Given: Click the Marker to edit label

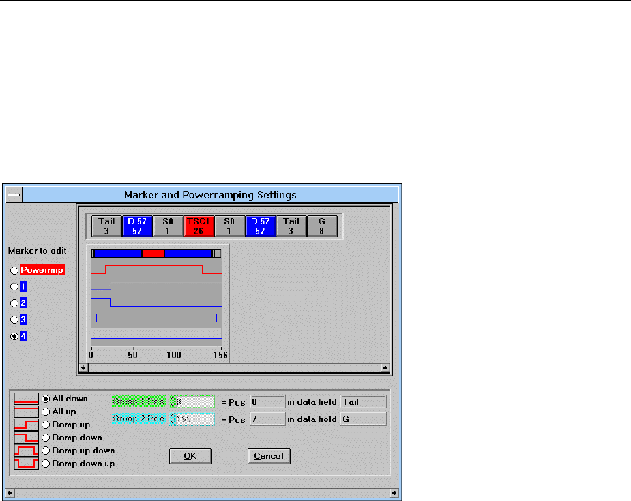Looking at the screenshot, I should pyautogui.click(x=37, y=251).
